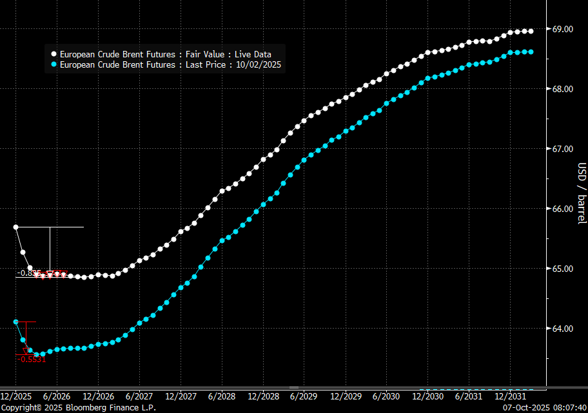Click the red down-arrow on the cyan curve
588x413 pixels.
26,350
